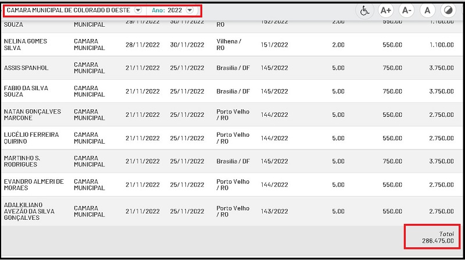Screen dimensions: 465x260
Task: Click Vilhena / RO destination cell
Action: [x=228, y=45]
